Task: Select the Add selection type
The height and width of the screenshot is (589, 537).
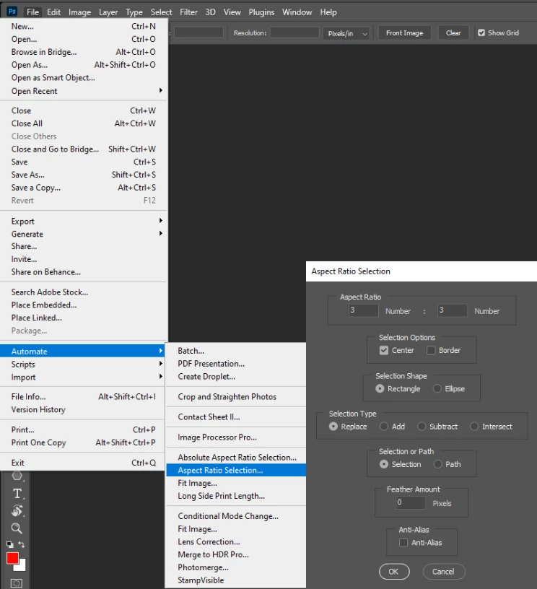Action: 384,427
